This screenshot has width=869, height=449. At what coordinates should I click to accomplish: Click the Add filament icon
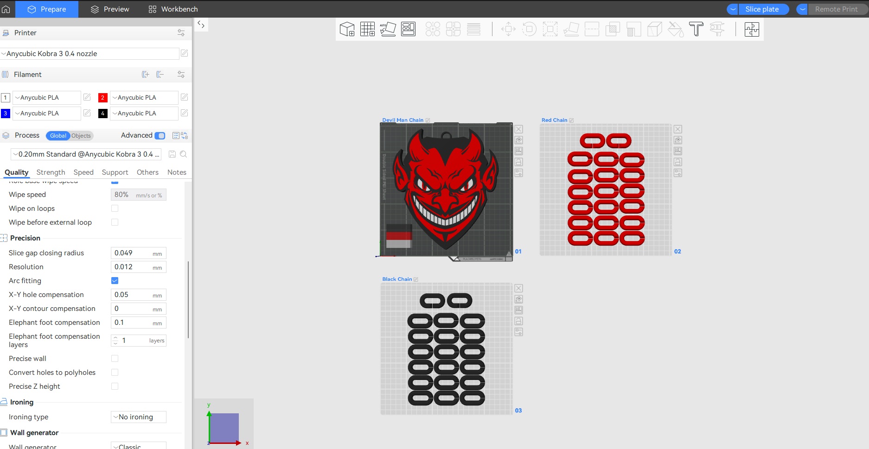point(146,75)
